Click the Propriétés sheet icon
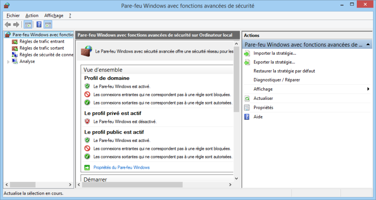Image resolution: width=376 pixels, height=200 pixels. pos(247,108)
